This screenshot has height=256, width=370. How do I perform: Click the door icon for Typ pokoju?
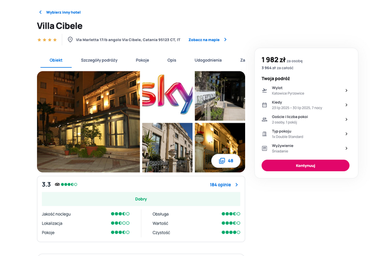coord(265,134)
